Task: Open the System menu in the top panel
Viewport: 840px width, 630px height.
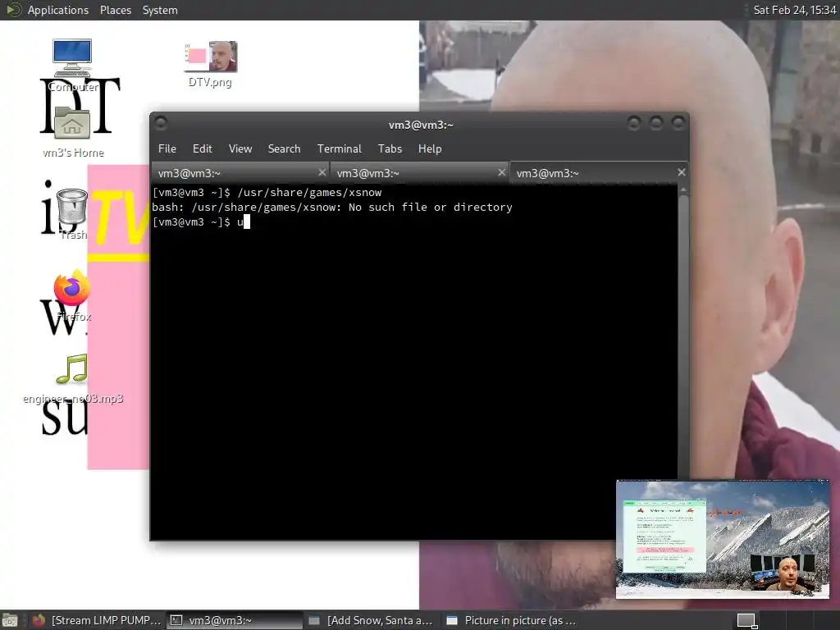Action: (x=160, y=10)
